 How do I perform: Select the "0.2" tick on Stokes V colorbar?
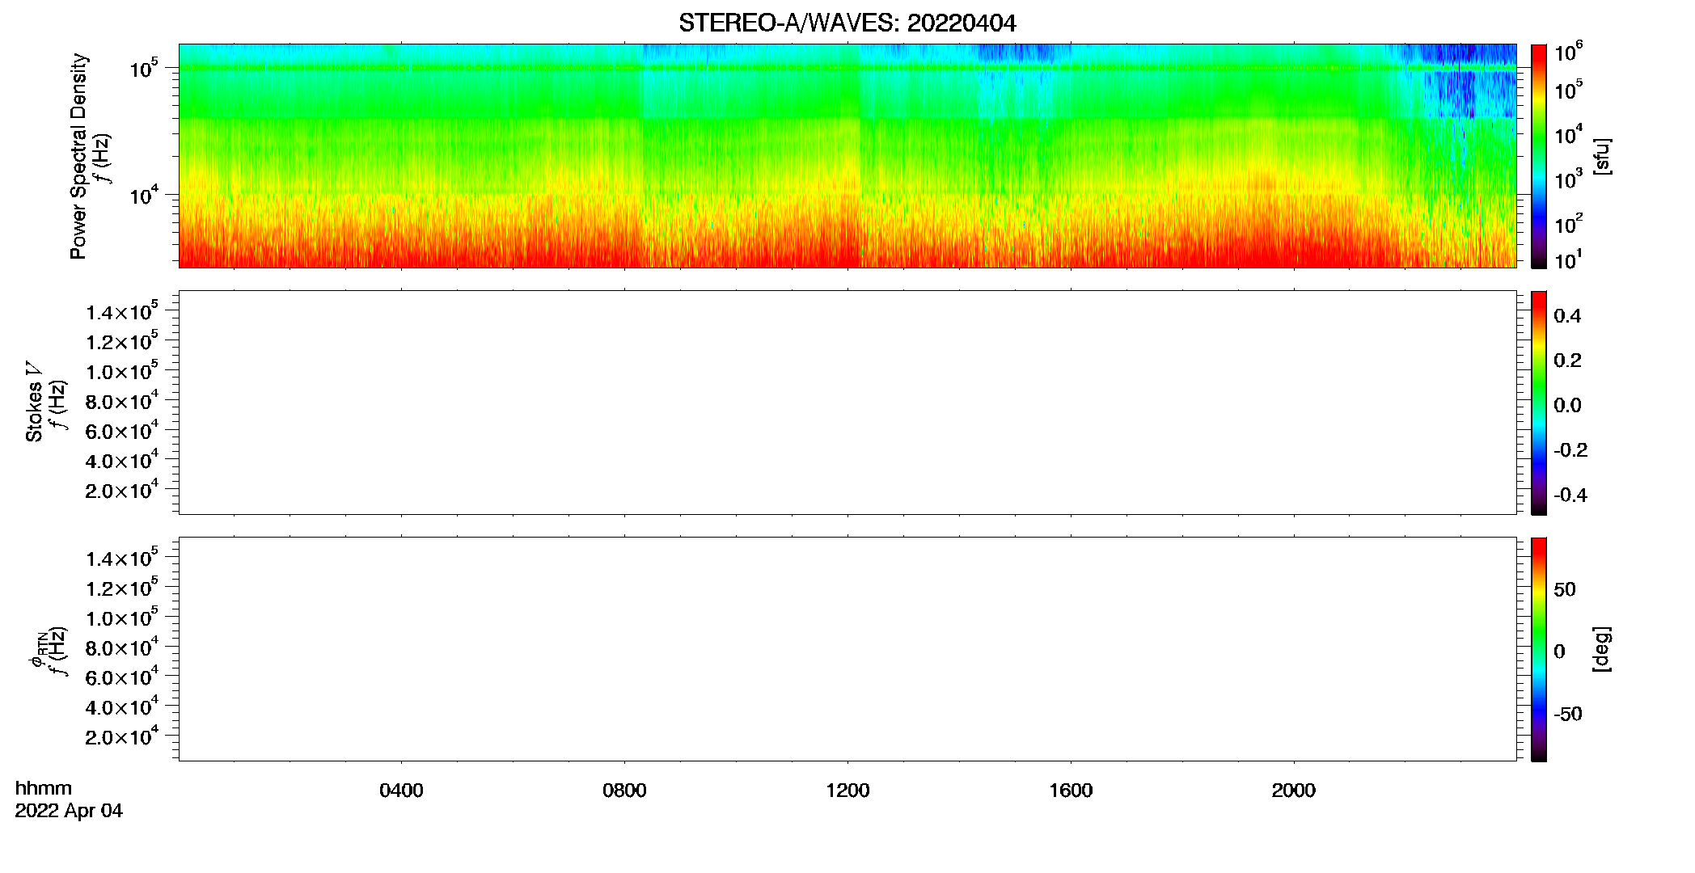click(1567, 361)
